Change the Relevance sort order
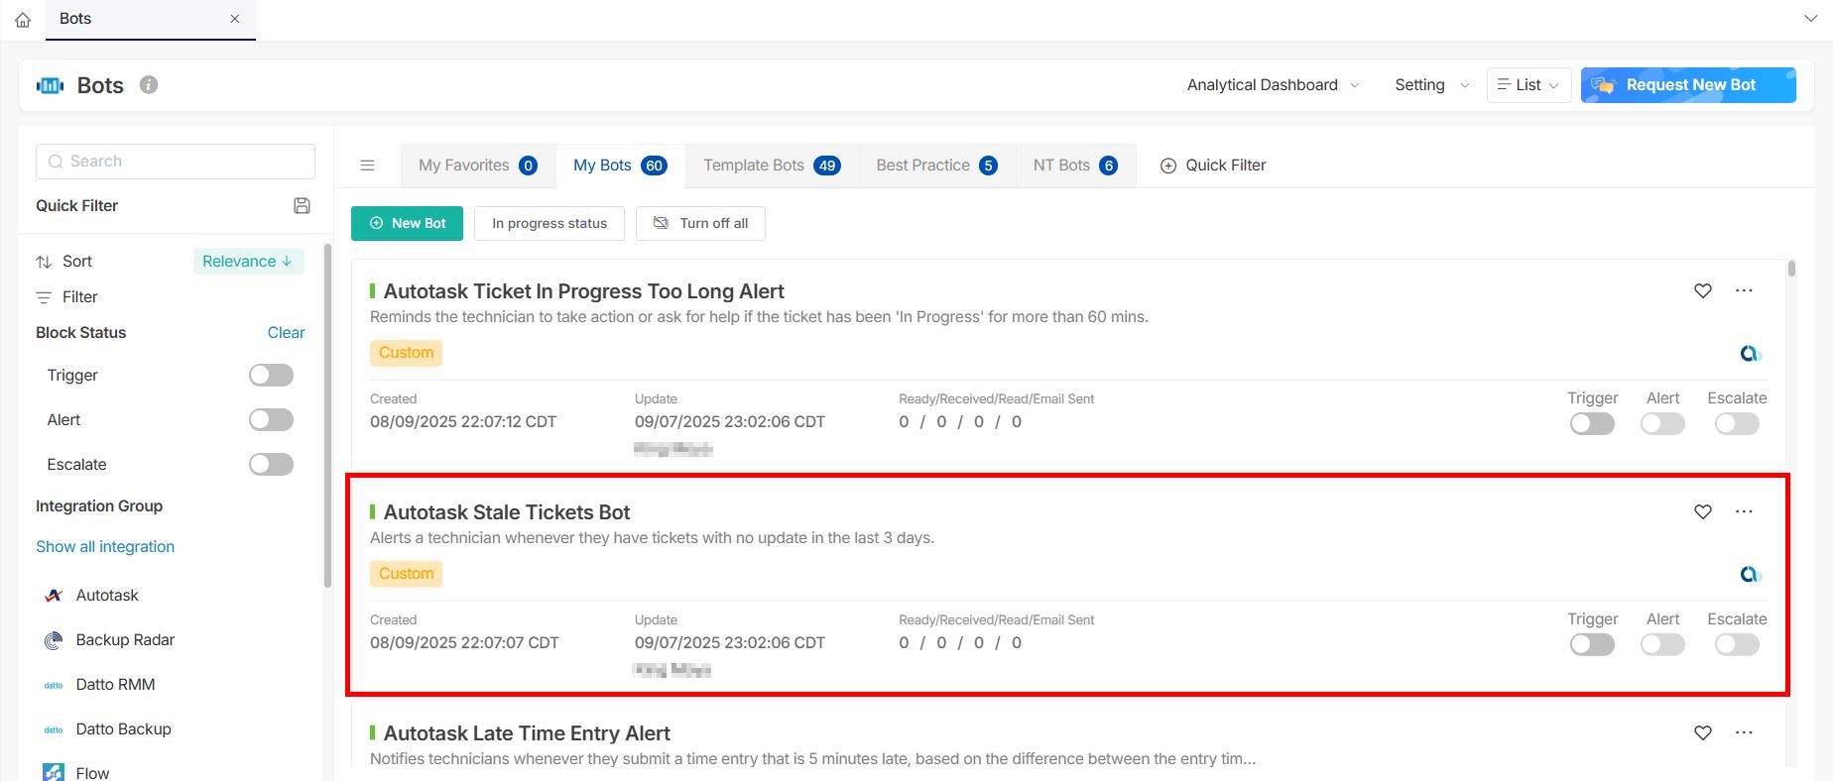1833x781 pixels. (x=248, y=262)
